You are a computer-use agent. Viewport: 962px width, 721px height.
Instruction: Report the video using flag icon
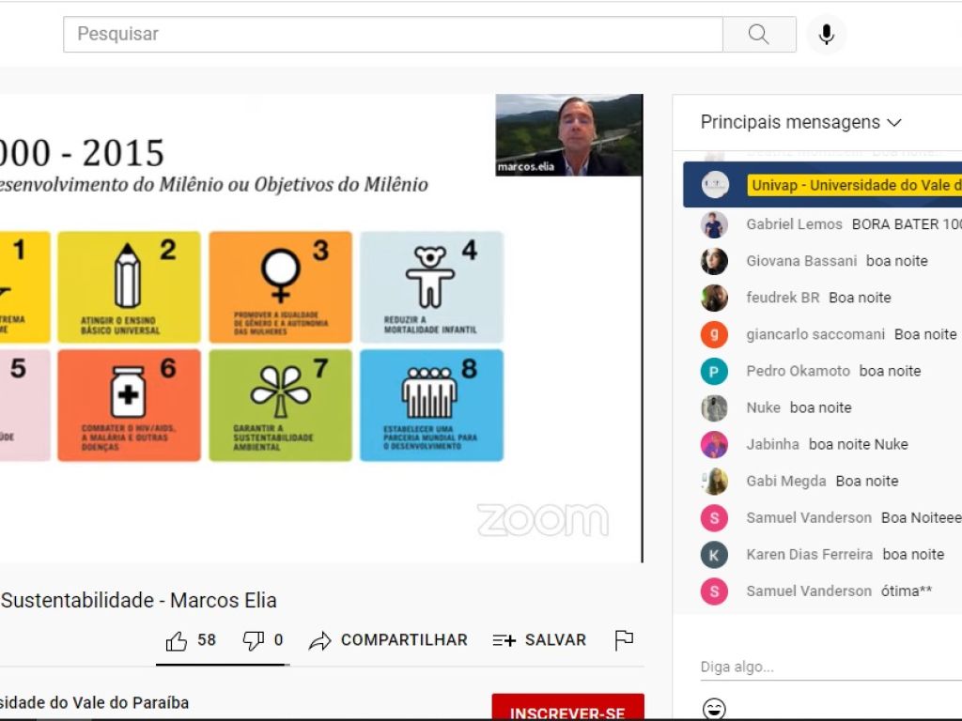[x=624, y=640]
